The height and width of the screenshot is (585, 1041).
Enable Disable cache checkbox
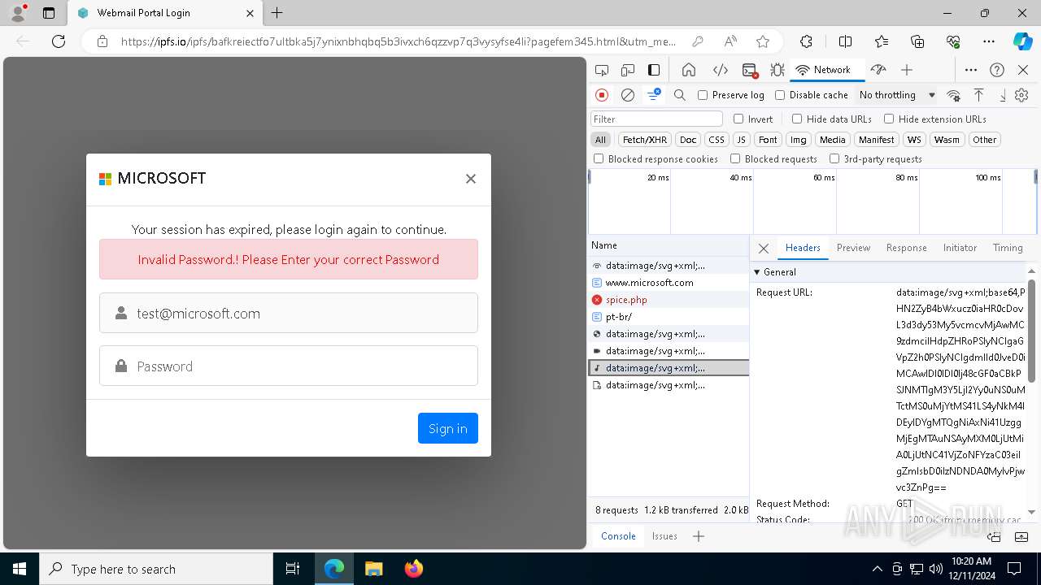(780, 95)
